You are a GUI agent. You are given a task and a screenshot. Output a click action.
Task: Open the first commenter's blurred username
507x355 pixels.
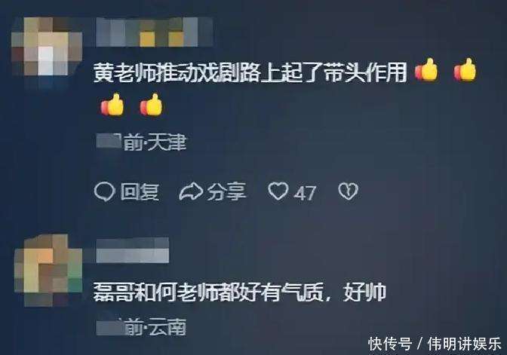click(x=155, y=32)
